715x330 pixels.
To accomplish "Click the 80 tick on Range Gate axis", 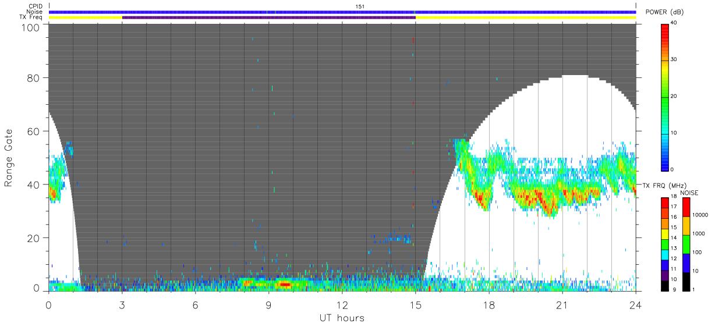I will coord(34,77).
